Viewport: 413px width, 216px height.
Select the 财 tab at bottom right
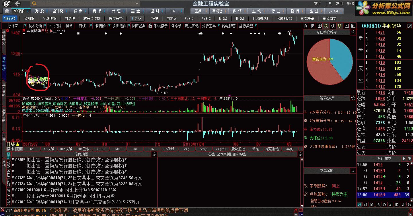tap(365, 205)
